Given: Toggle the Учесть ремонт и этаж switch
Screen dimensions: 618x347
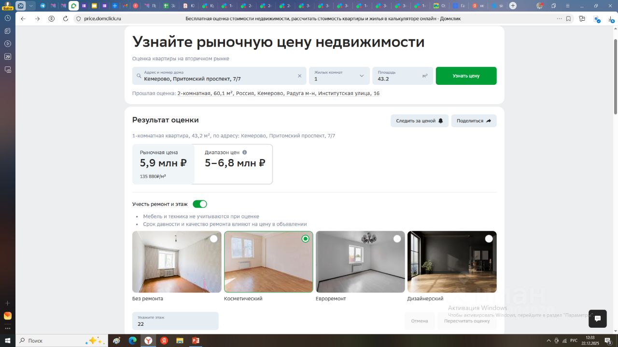Looking at the screenshot, I should (x=200, y=204).
